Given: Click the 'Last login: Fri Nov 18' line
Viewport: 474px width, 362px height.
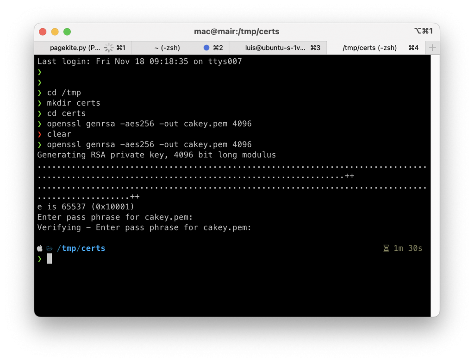Looking at the screenshot, I should 139,62.
